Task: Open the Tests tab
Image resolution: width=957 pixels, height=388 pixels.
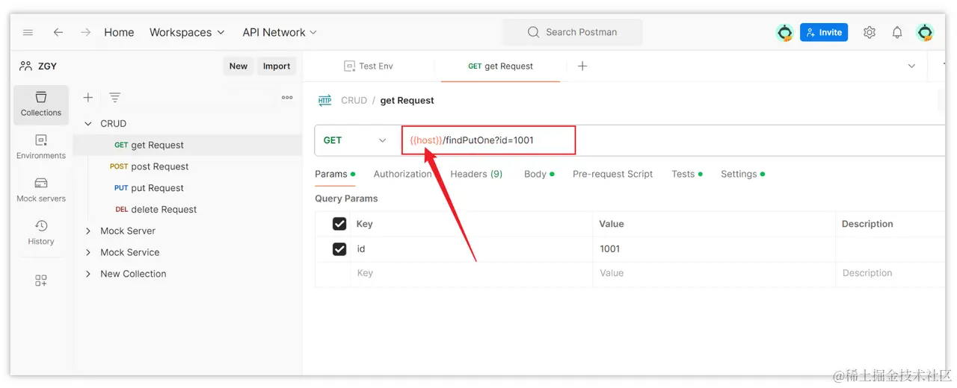Action: click(x=687, y=174)
